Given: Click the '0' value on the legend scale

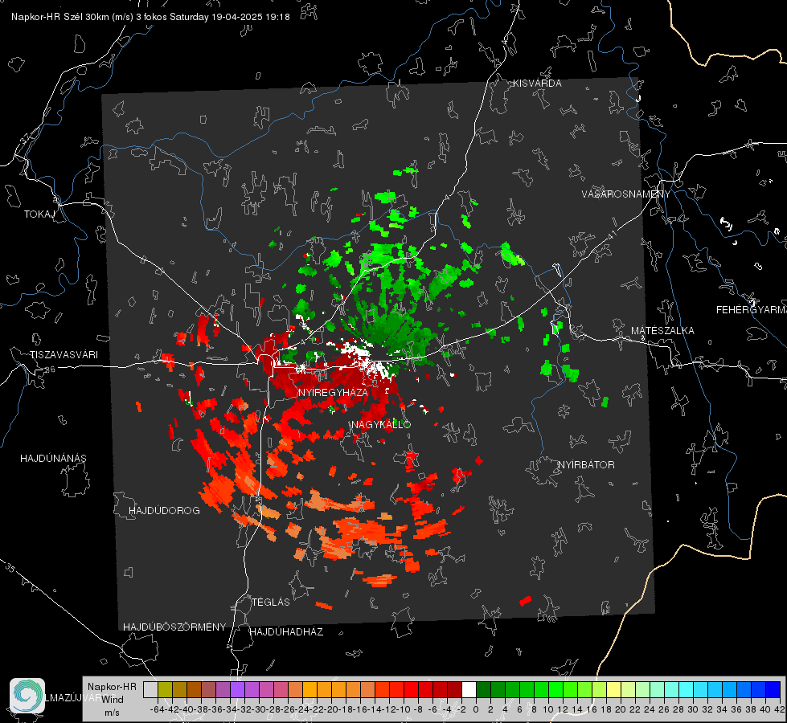Looking at the screenshot, I should (476, 709).
